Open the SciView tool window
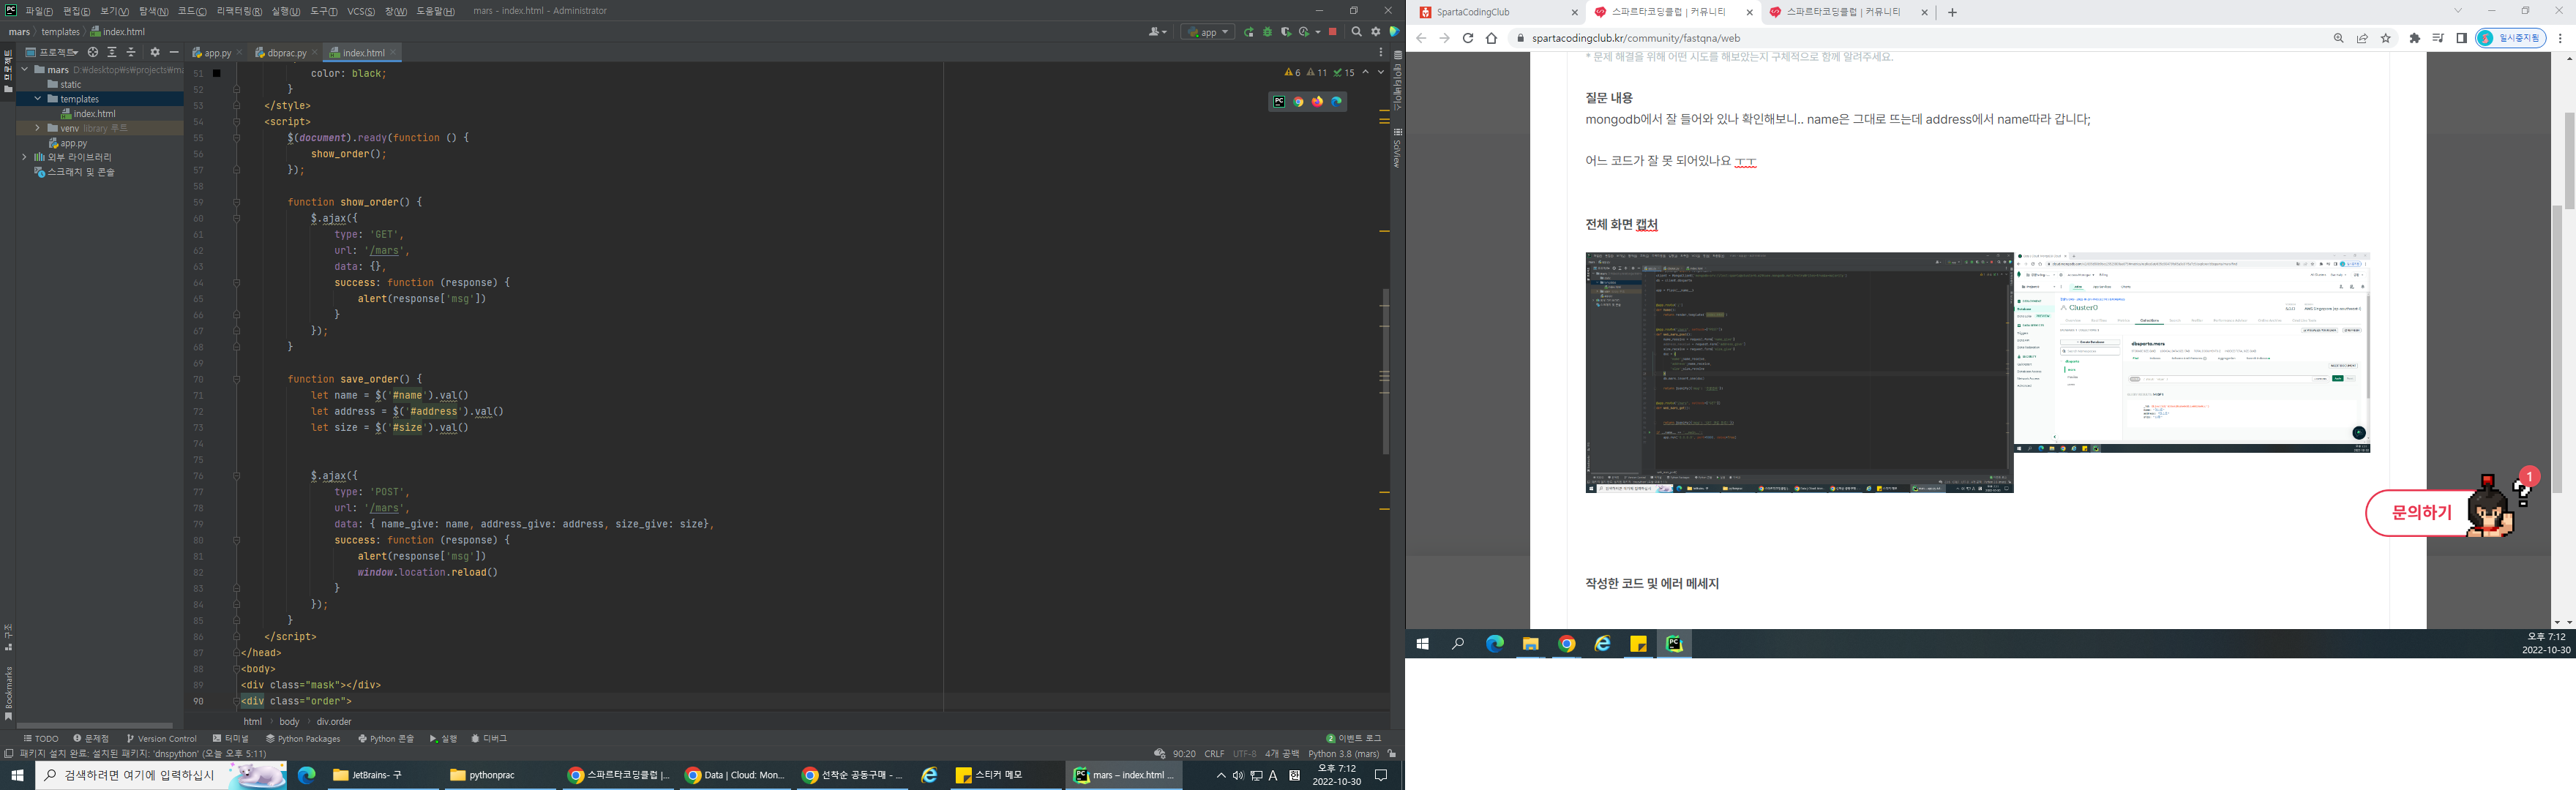This screenshot has width=2576, height=790. click(1397, 148)
